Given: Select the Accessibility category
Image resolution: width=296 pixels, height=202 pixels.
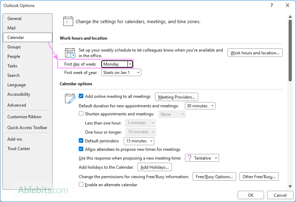Looking at the screenshot, I should point(27,94).
